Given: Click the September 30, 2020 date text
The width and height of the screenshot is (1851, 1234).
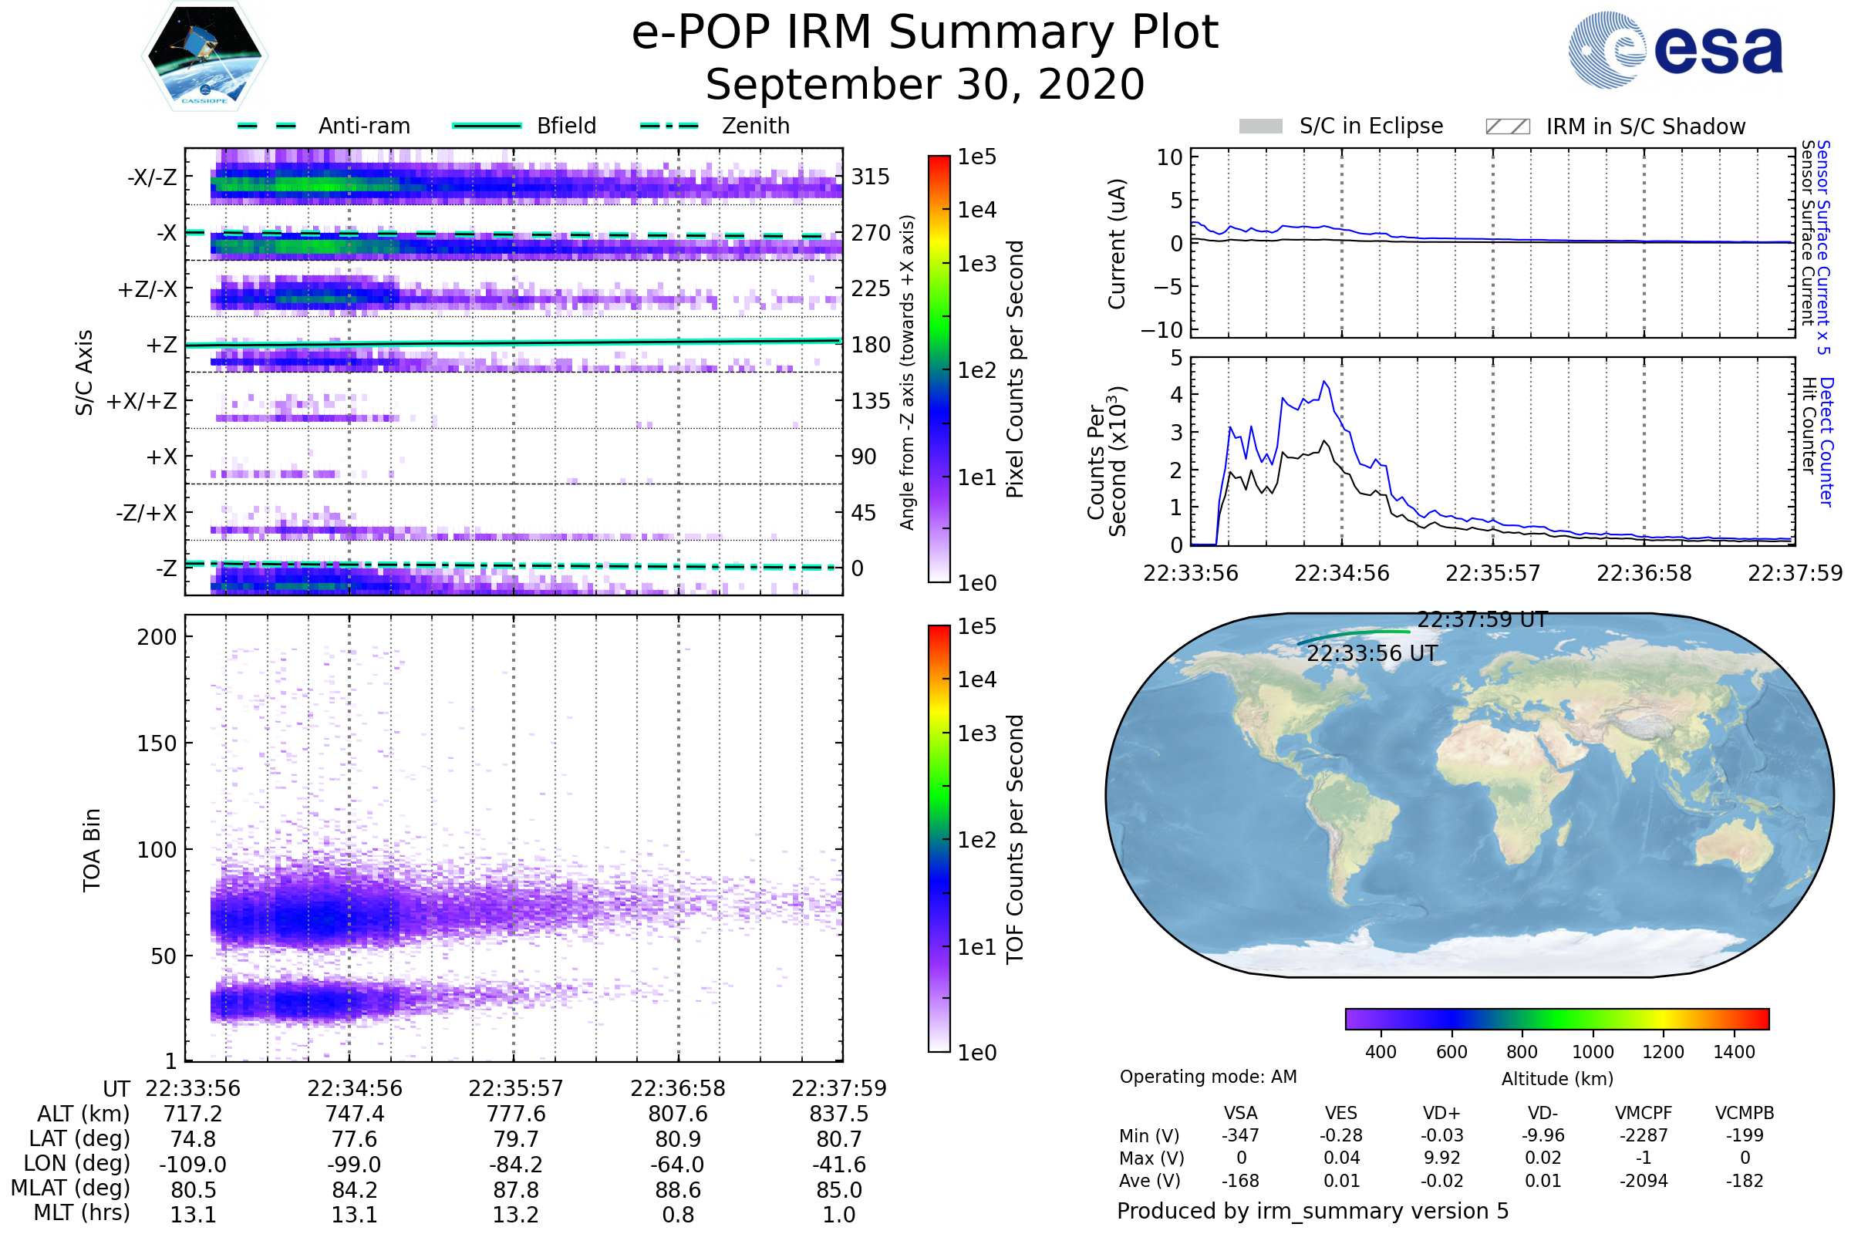Looking at the screenshot, I should point(925,85).
